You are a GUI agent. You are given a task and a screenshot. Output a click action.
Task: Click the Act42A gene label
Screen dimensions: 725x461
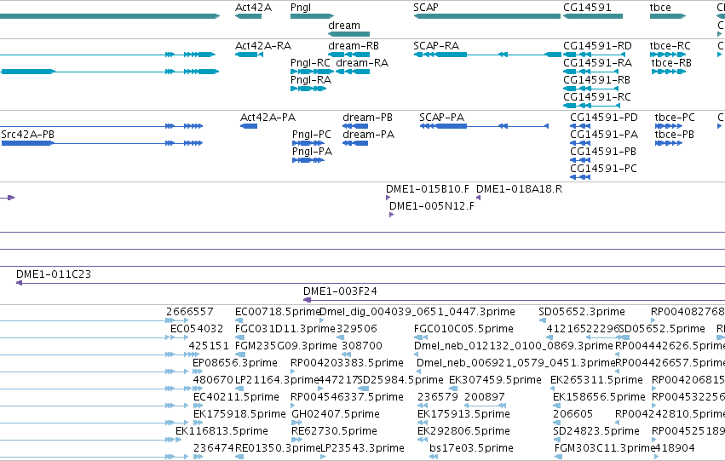click(x=253, y=8)
